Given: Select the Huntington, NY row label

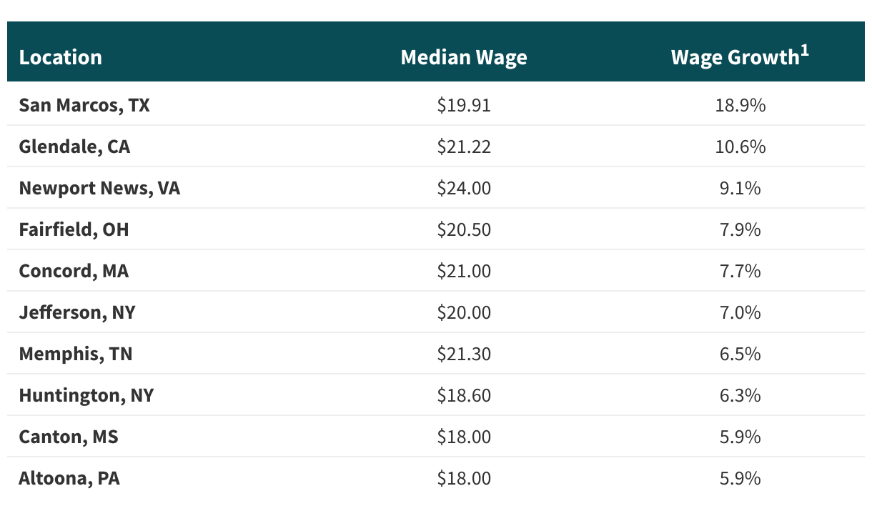Looking at the screenshot, I should tap(86, 396).
